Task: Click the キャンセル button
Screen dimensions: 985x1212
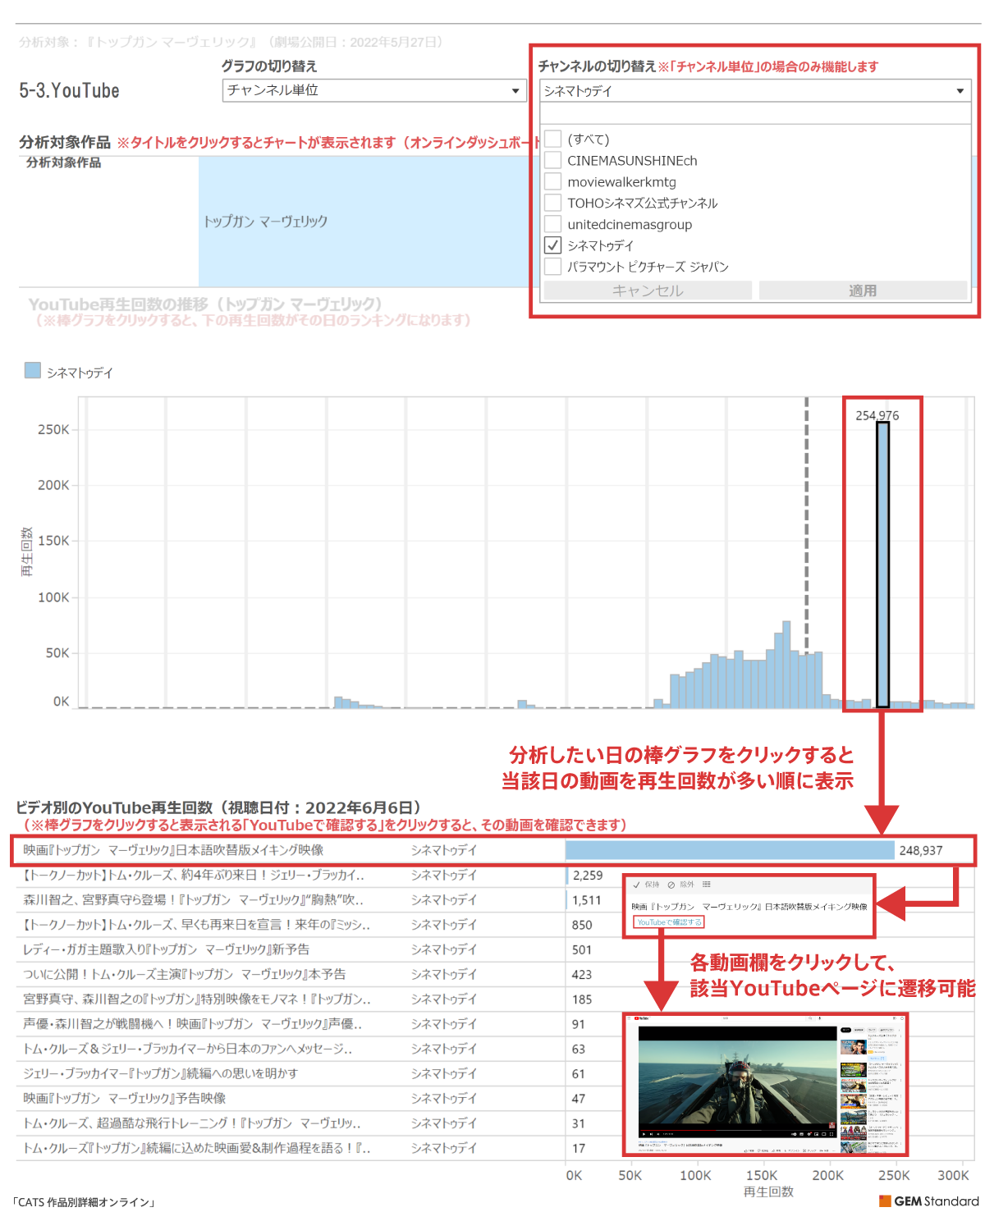Action: pyautogui.click(x=648, y=290)
